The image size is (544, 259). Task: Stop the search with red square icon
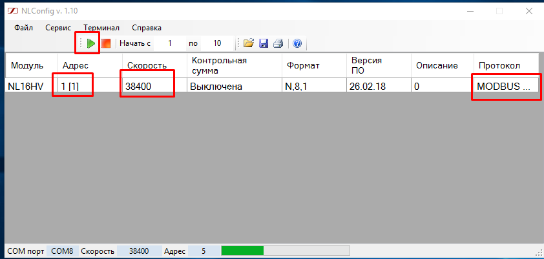[x=106, y=43]
